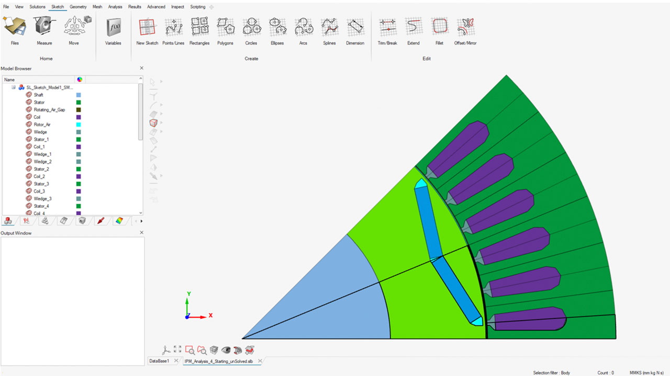
Task: Open the Mesh ribbon menu
Action: pos(97,7)
